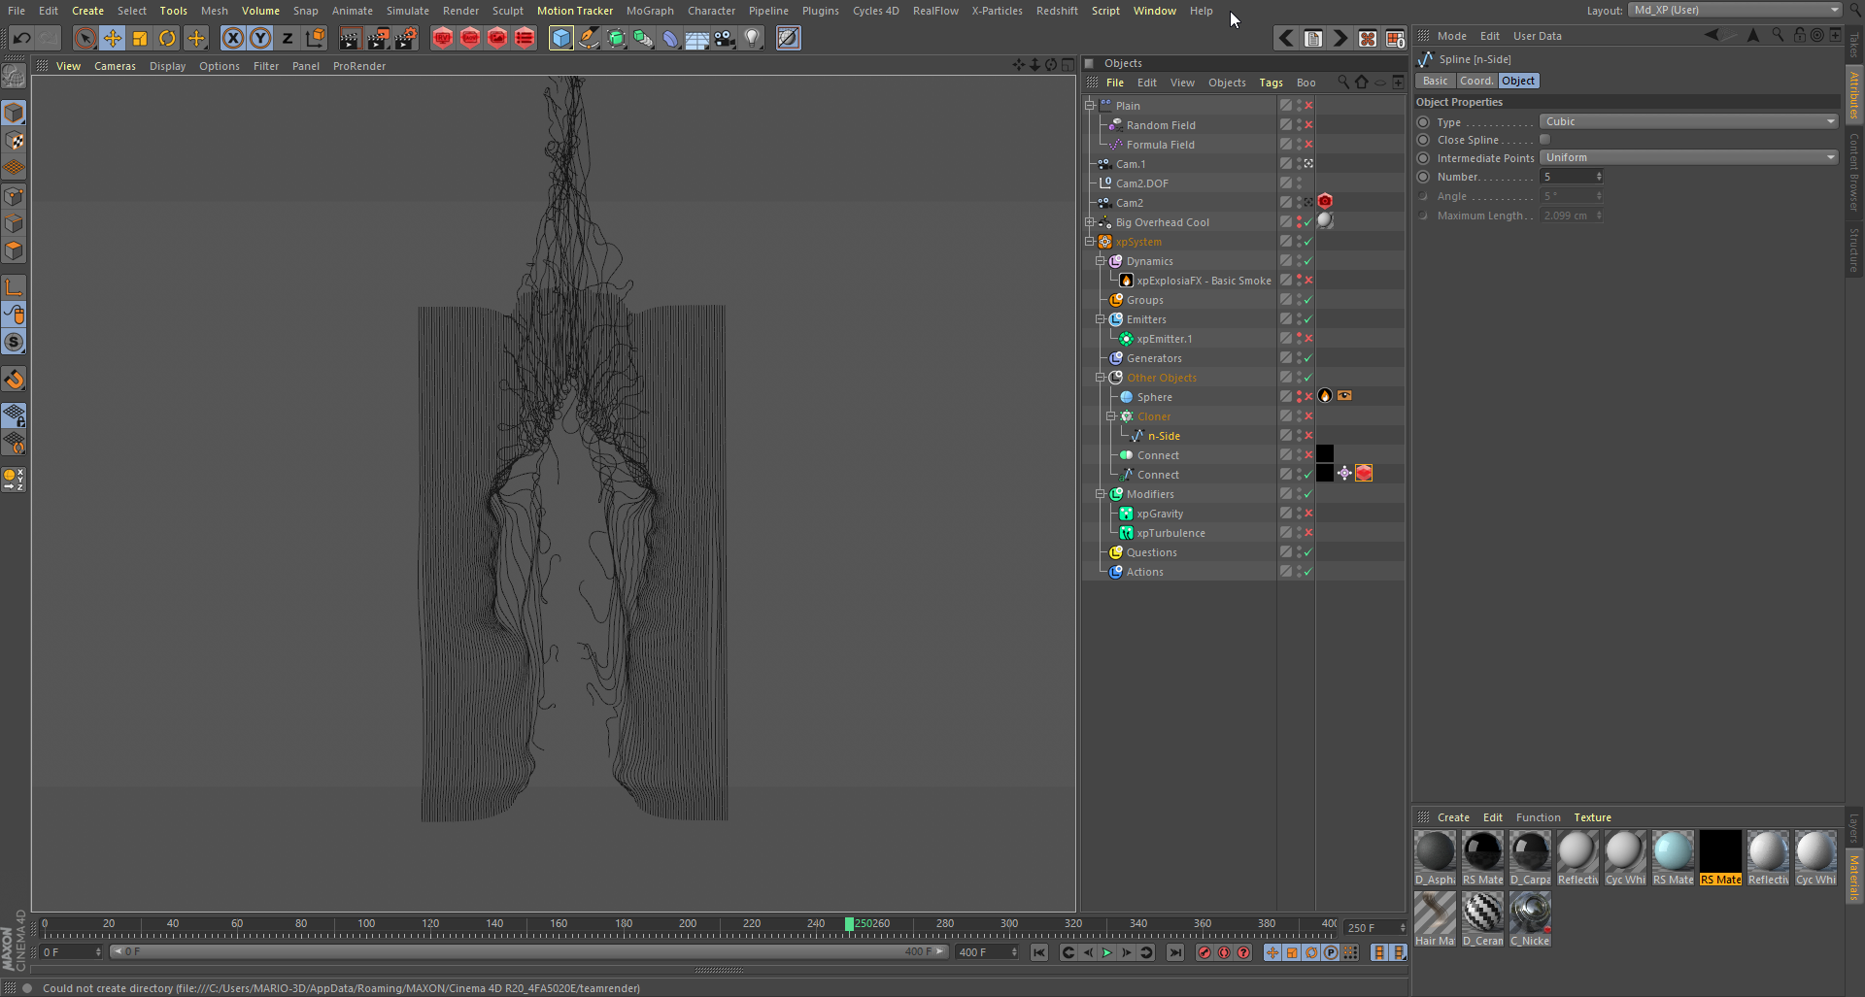Activate the Rotate tool in the top toolbar

[167, 38]
